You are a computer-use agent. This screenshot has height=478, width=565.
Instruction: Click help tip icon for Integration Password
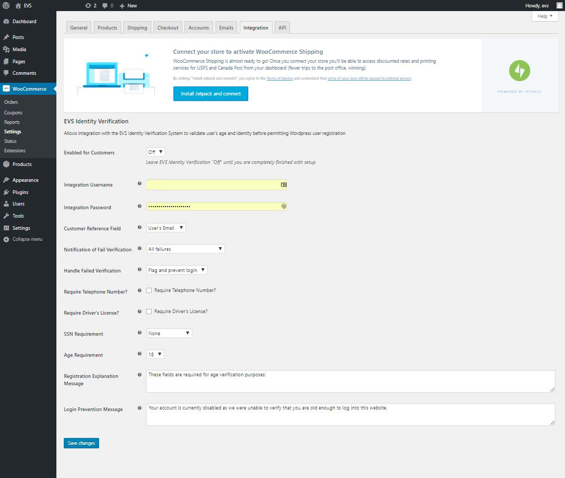(x=140, y=207)
